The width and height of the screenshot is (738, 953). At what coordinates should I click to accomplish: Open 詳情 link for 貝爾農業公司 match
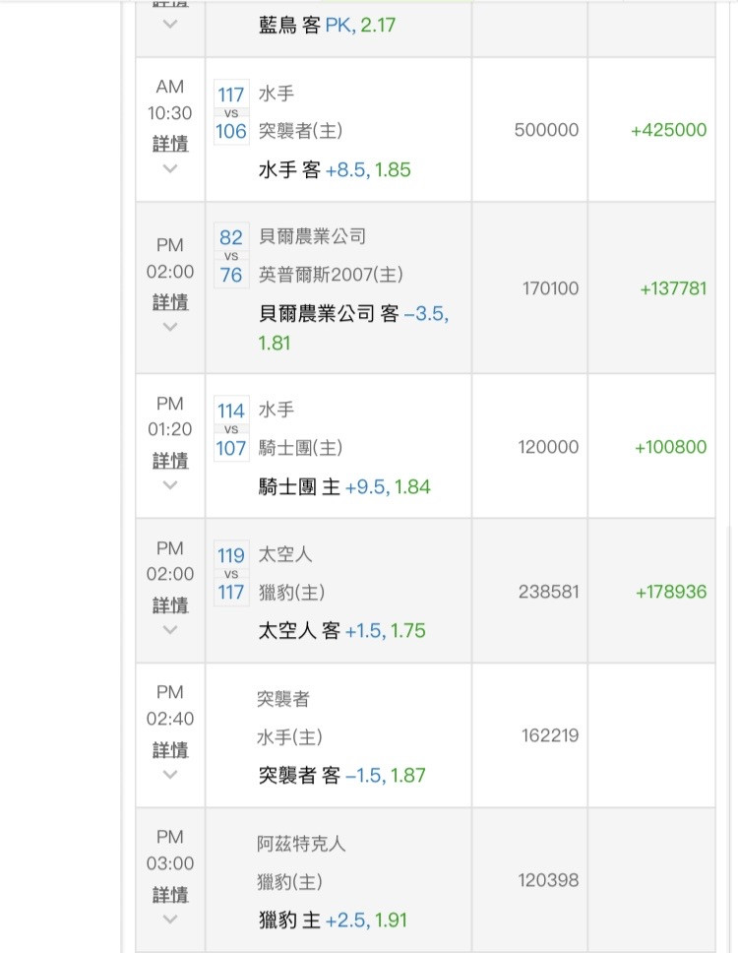170,301
